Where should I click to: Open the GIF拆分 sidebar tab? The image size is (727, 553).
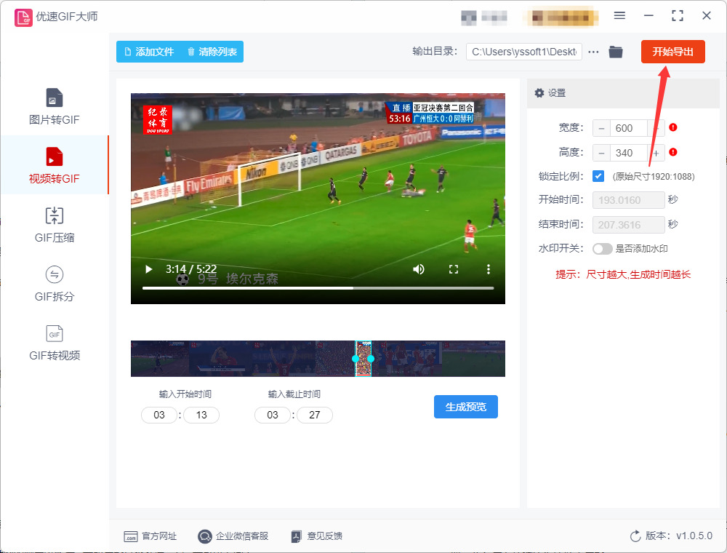point(55,283)
